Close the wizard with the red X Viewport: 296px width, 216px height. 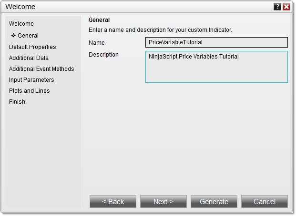point(286,7)
